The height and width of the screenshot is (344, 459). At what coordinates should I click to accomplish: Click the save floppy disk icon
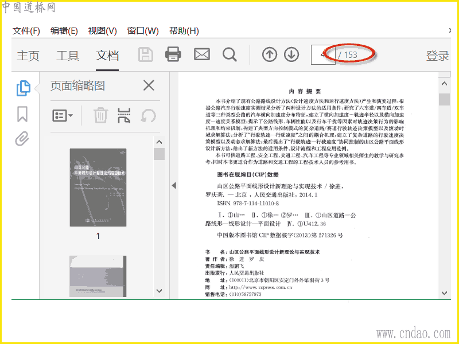146,54
